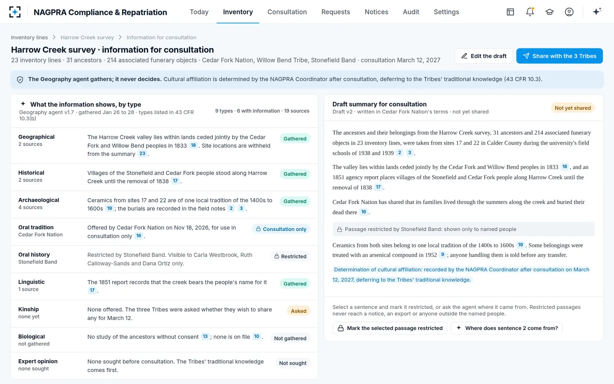Open the Audit tab
The width and height of the screenshot is (614, 384).
point(411,12)
